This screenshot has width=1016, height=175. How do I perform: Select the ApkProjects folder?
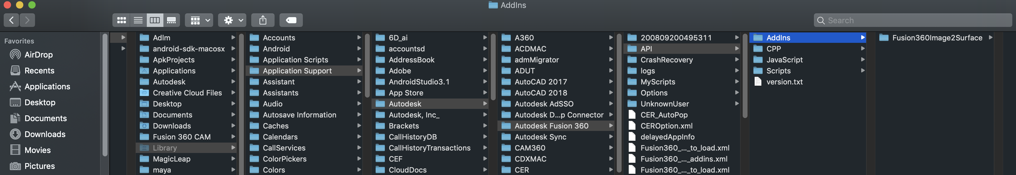tap(186, 60)
